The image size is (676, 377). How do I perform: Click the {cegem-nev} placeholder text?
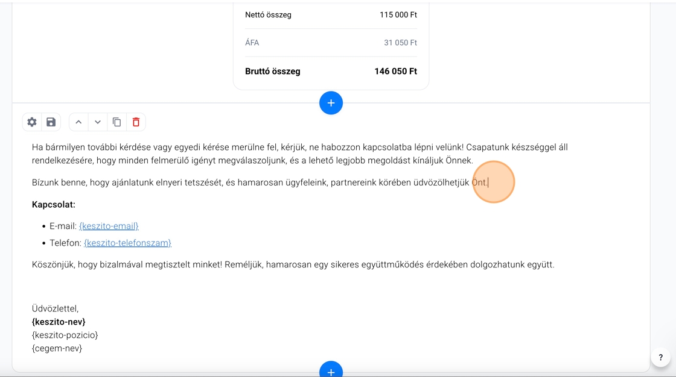[57, 348]
